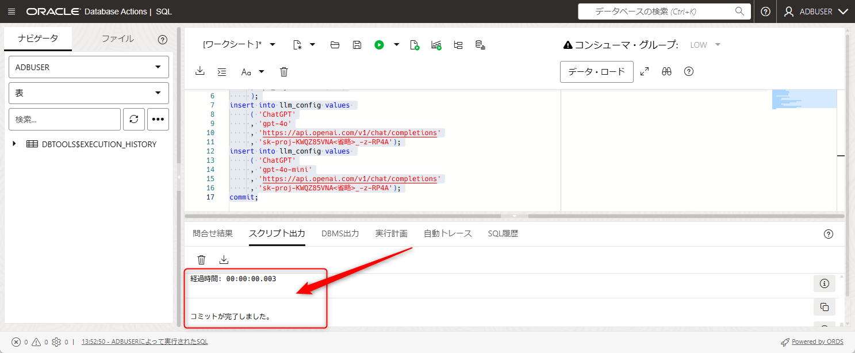Image resolution: width=855 pixels, height=353 pixels.
Task: Open the 問合せ結果 tab
Action: 213,233
